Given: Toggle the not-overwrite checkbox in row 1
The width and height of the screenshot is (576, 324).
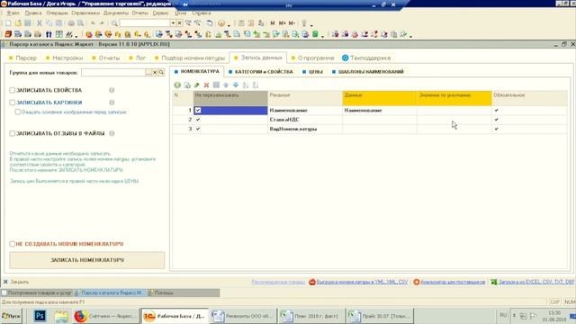Looking at the screenshot, I should click(x=198, y=110).
